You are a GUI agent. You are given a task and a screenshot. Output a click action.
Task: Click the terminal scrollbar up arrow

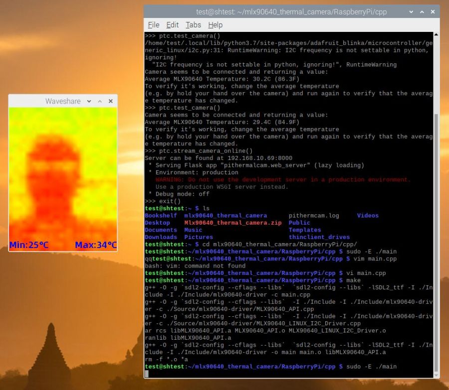[x=437, y=35]
